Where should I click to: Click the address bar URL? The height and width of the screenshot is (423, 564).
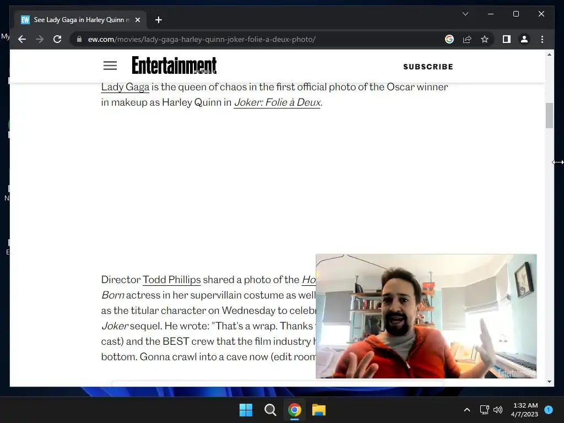[x=202, y=39]
